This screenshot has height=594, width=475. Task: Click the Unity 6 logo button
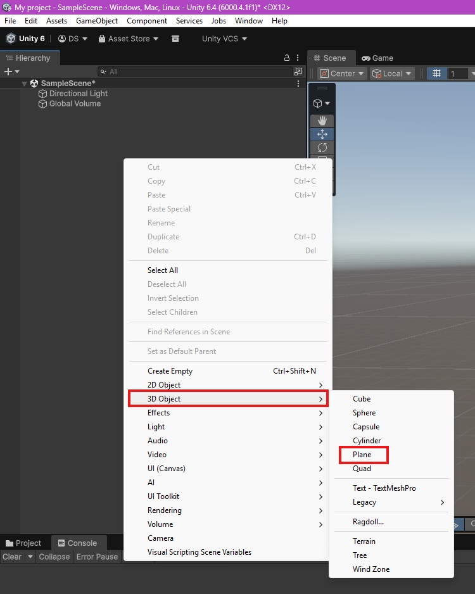(25, 39)
